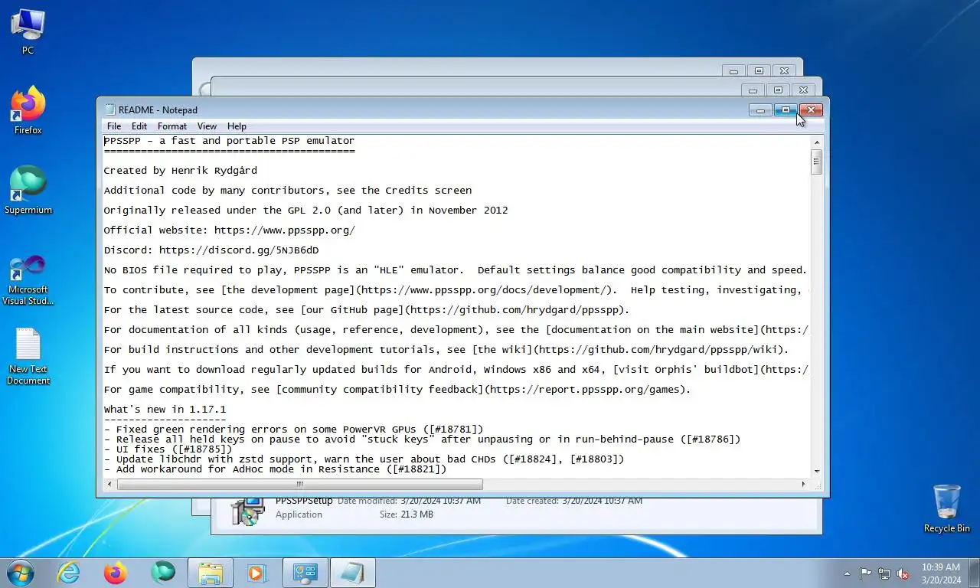Image resolution: width=980 pixels, height=588 pixels.
Task: Launch Firefox from the taskbar
Action: click(x=116, y=573)
